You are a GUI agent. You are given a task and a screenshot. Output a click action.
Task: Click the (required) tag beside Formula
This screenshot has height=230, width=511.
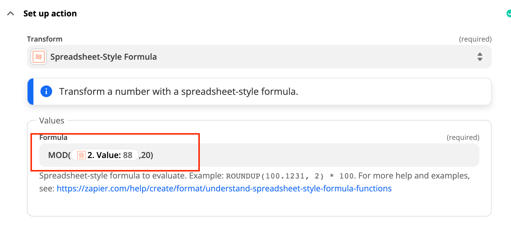pyautogui.click(x=463, y=138)
